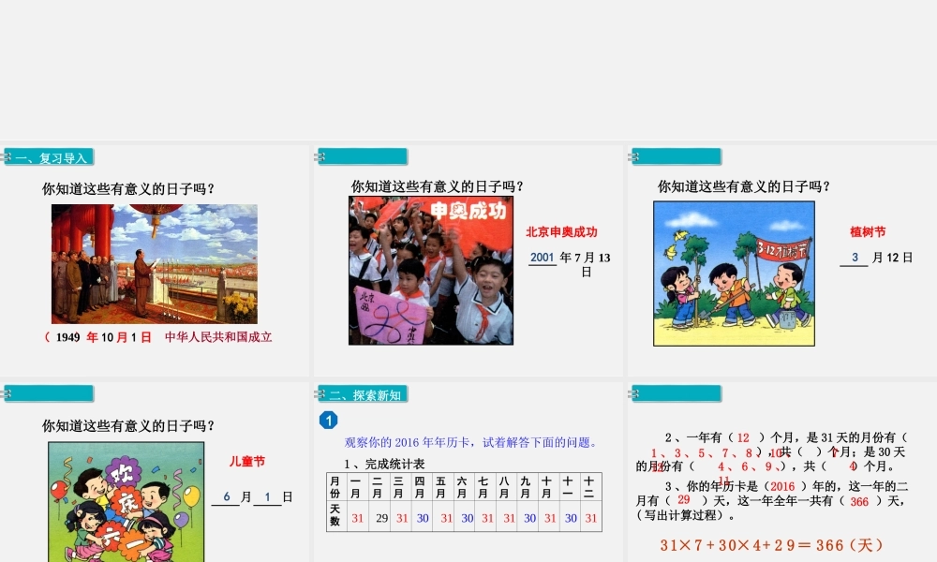The image size is (937, 562).
Task: Click the 欢庆六一 children cartoon image
Action: (x=126, y=502)
